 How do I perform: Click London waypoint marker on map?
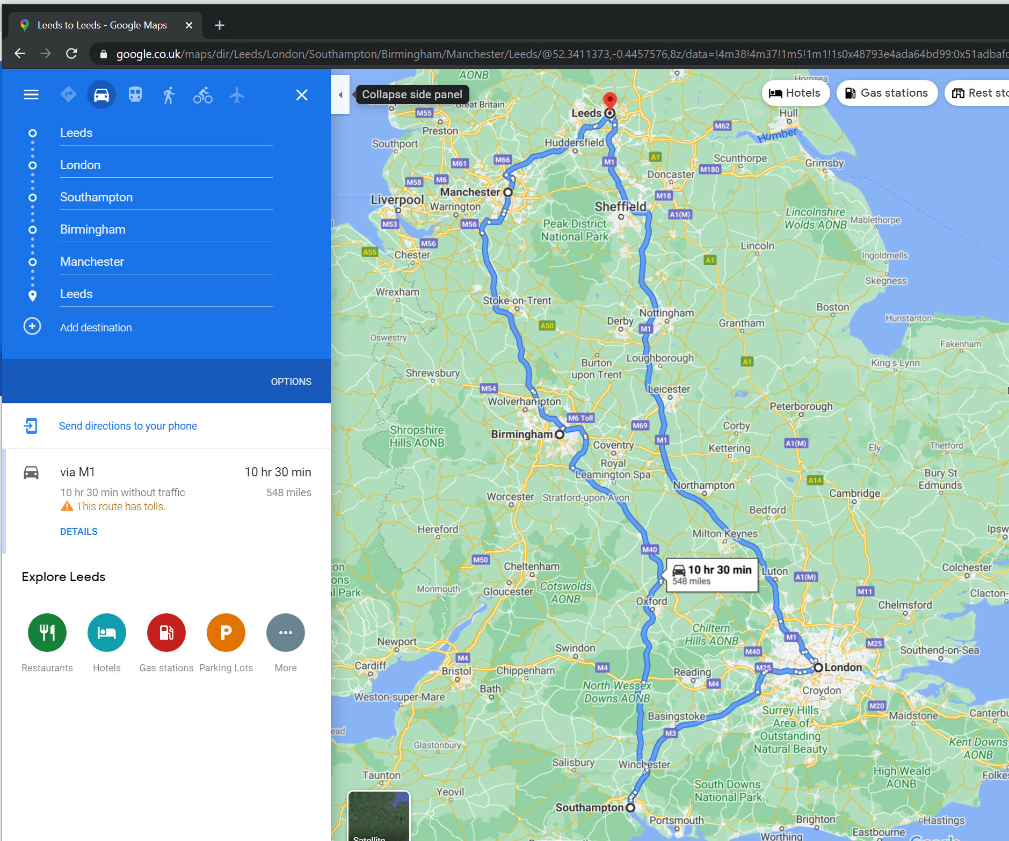click(818, 668)
